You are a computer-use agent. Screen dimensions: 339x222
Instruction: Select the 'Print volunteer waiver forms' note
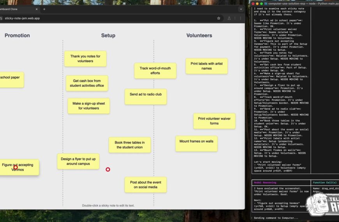[214, 121]
